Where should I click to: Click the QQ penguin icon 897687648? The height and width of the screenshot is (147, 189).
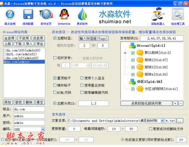pyautogui.click(x=64, y=14)
